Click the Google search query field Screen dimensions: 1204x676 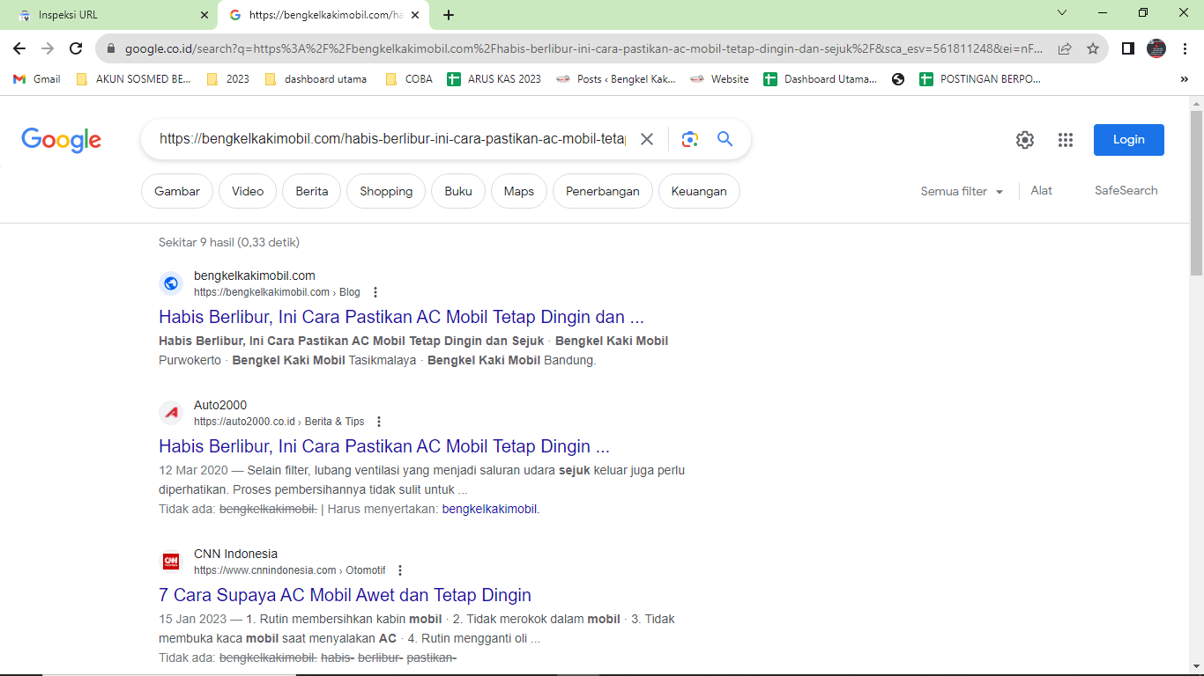point(392,139)
